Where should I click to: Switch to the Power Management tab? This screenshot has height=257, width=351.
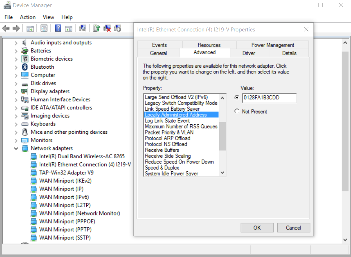[x=272, y=45]
